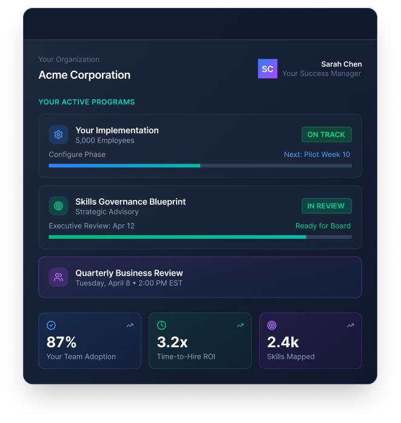Click the trend arrow in Skills Mapped card
The image size is (401, 423).
click(351, 325)
